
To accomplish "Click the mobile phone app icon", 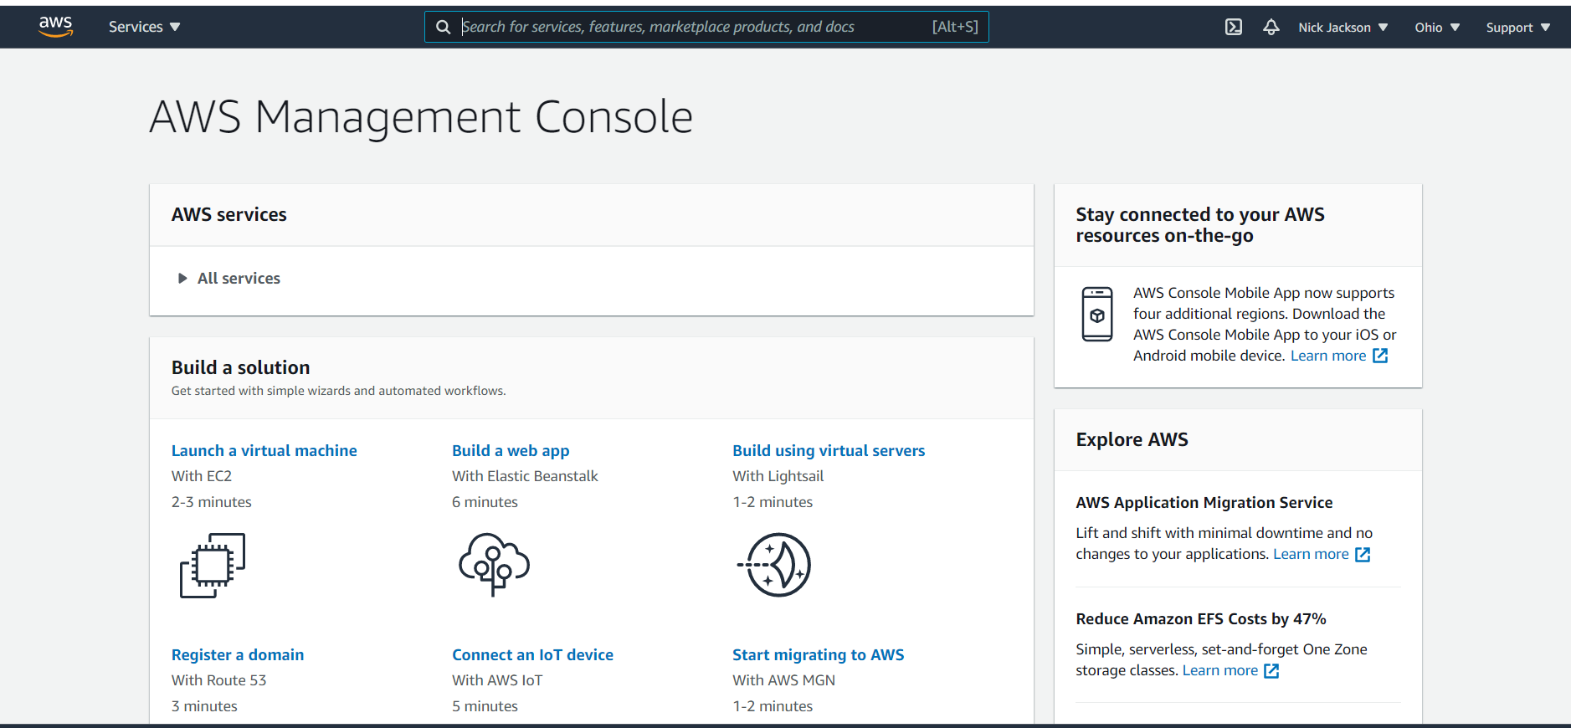I will (1097, 314).
